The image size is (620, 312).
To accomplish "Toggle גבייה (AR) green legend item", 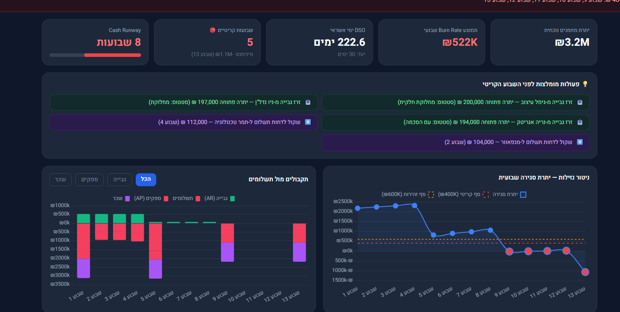I will (x=219, y=199).
